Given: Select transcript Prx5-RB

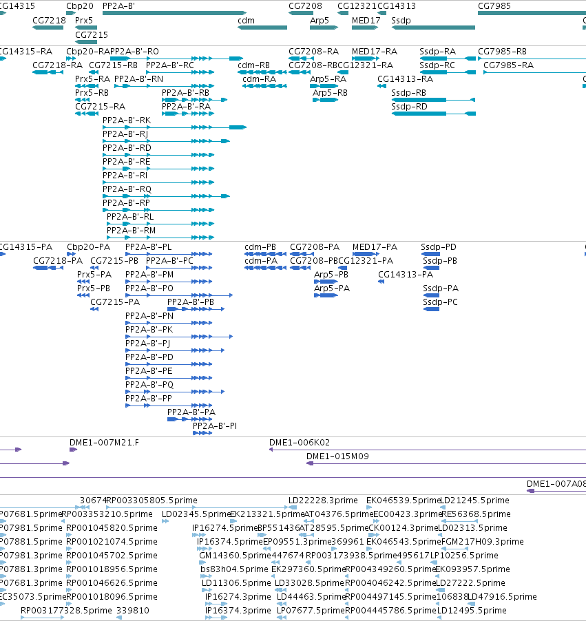Looking at the screenshot, I should [x=92, y=93].
